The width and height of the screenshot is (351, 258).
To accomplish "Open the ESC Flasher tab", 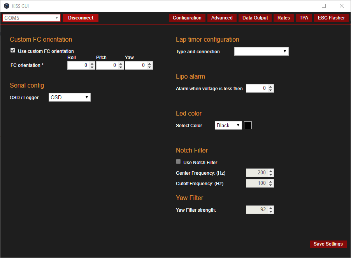I will [x=331, y=18].
